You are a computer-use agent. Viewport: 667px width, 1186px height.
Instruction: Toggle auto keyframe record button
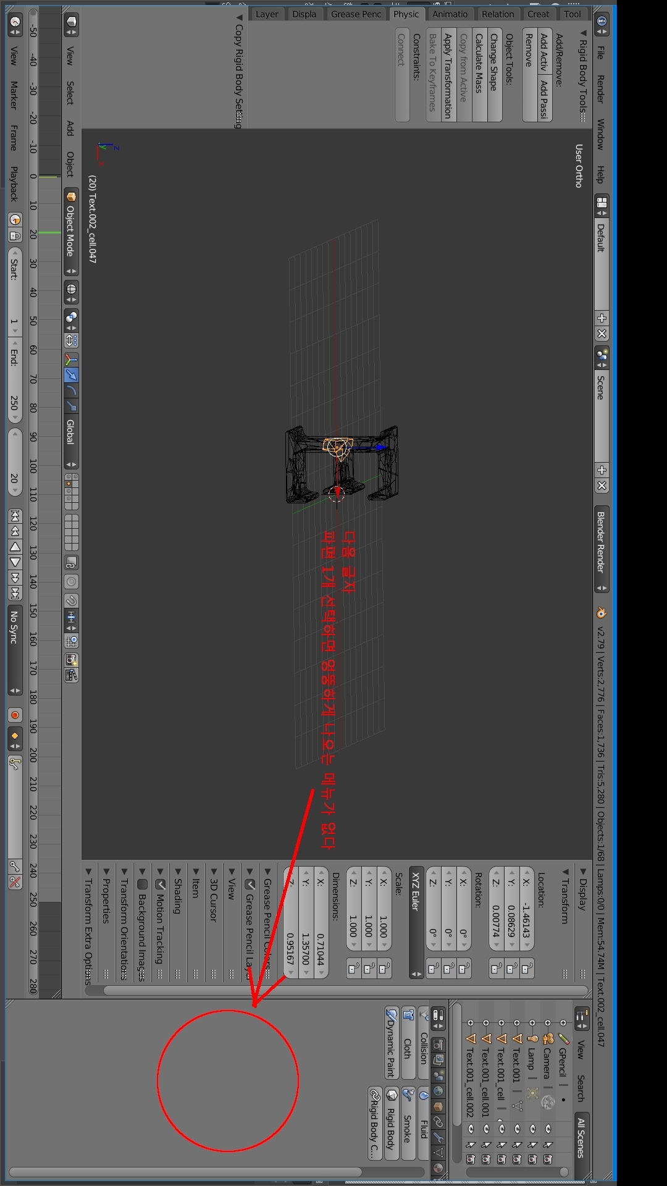tap(15, 715)
